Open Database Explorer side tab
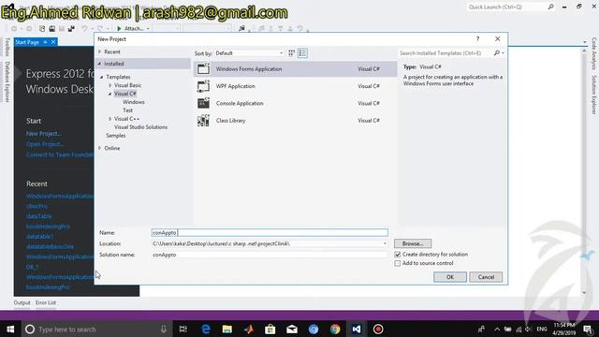The image size is (599, 337). (7, 81)
